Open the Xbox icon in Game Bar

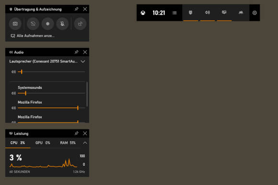click(143, 13)
